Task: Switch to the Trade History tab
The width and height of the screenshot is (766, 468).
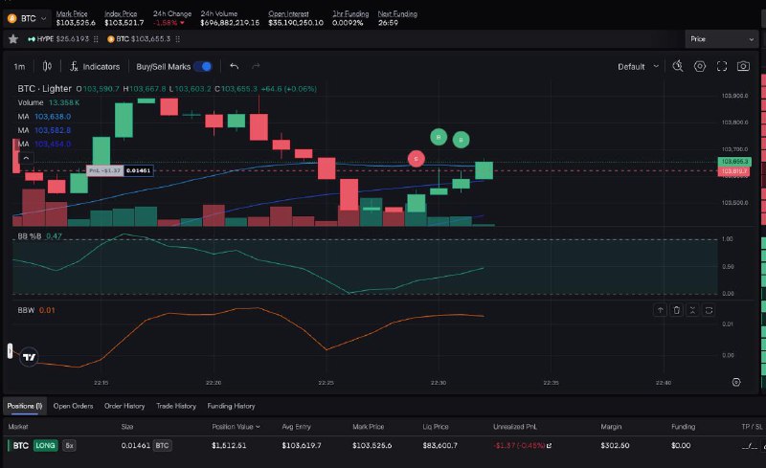Action: 176,406
